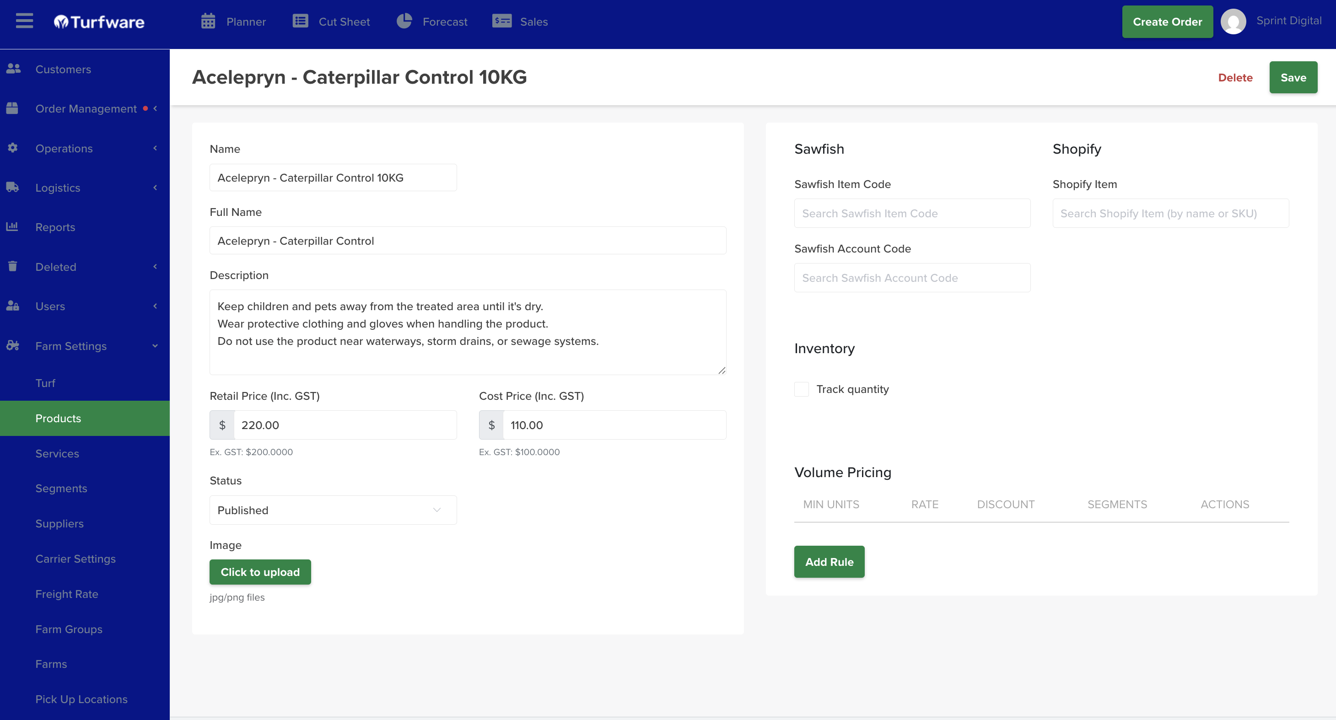Screen dimensions: 1336x720
Task: Click the SEGMENTS column header
Action: click(1117, 505)
